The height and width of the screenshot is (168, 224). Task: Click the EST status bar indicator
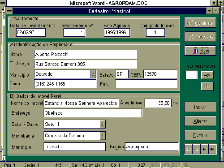pos(177,165)
